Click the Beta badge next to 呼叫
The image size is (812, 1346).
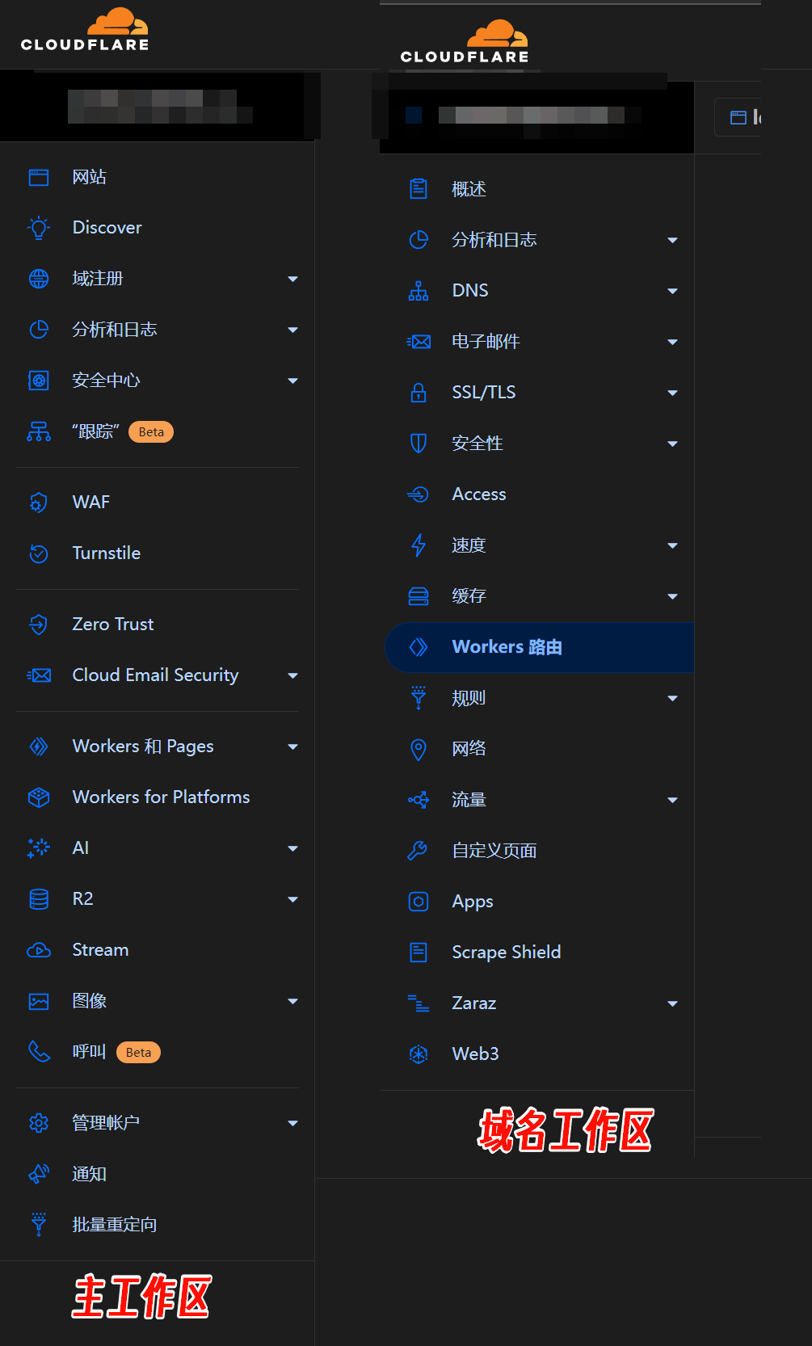[x=138, y=1052]
